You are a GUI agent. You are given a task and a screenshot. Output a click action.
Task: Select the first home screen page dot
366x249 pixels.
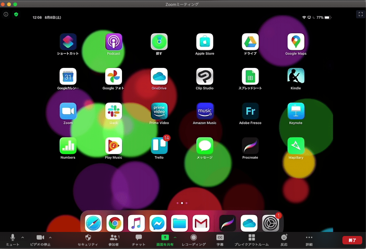[x=178, y=203]
